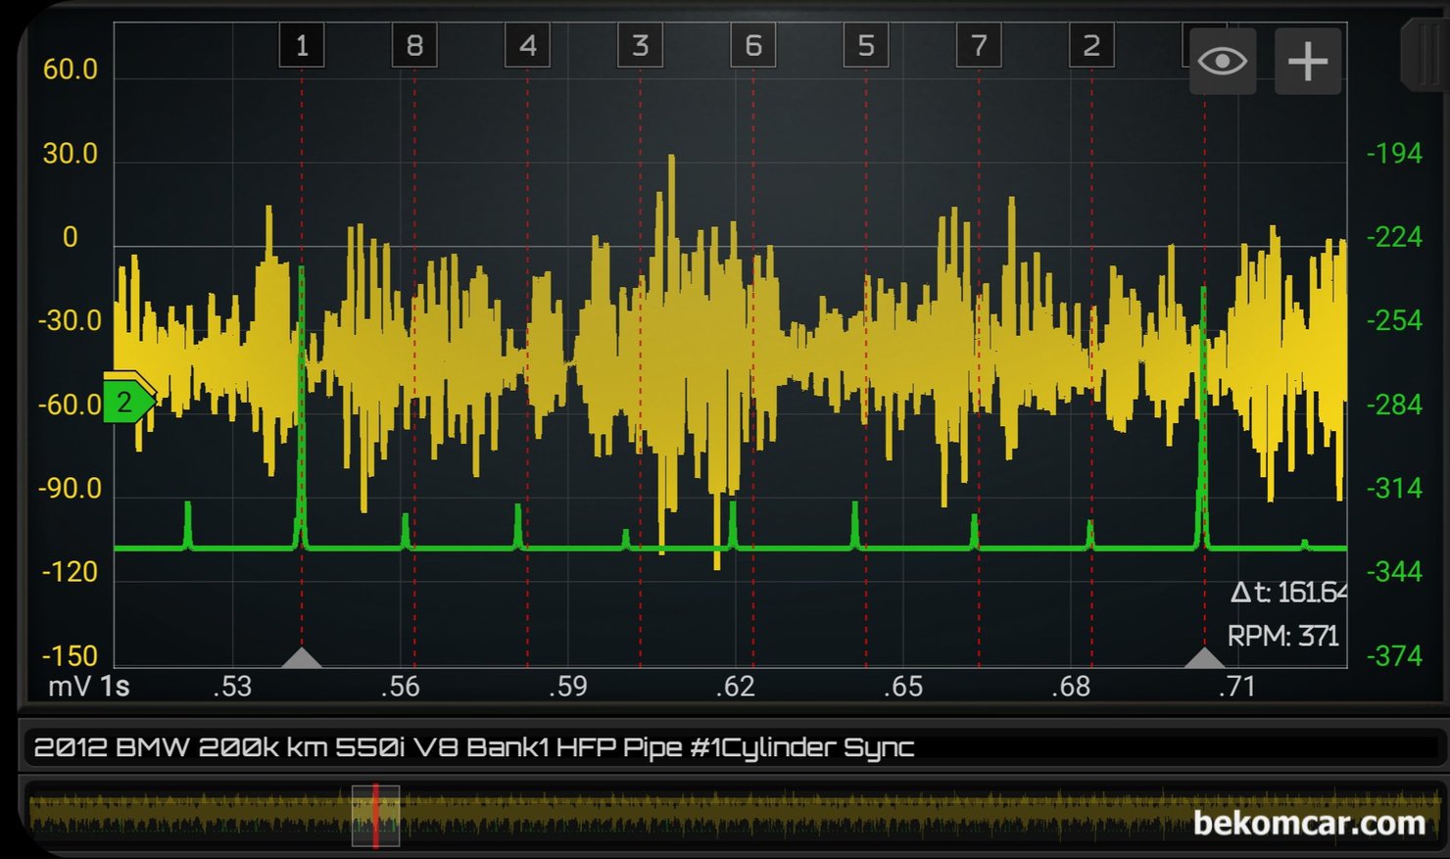Click cylinder marker 8 label
Viewport: 1450px width, 859px height.
point(414,46)
